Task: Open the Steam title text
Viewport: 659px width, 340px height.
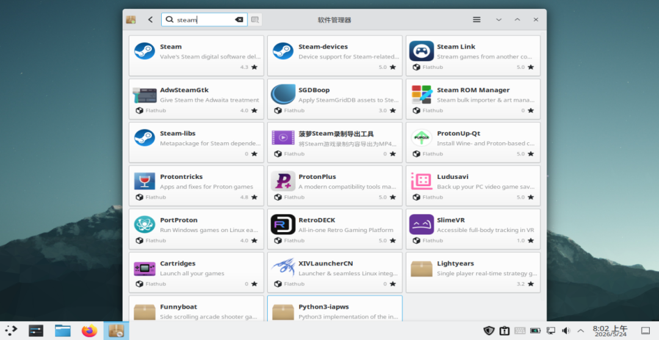Action: (x=171, y=46)
